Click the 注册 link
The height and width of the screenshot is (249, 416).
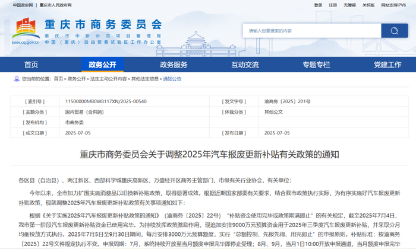coord(333,5)
